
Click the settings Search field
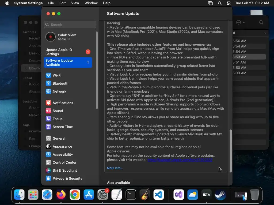point(70,25)
